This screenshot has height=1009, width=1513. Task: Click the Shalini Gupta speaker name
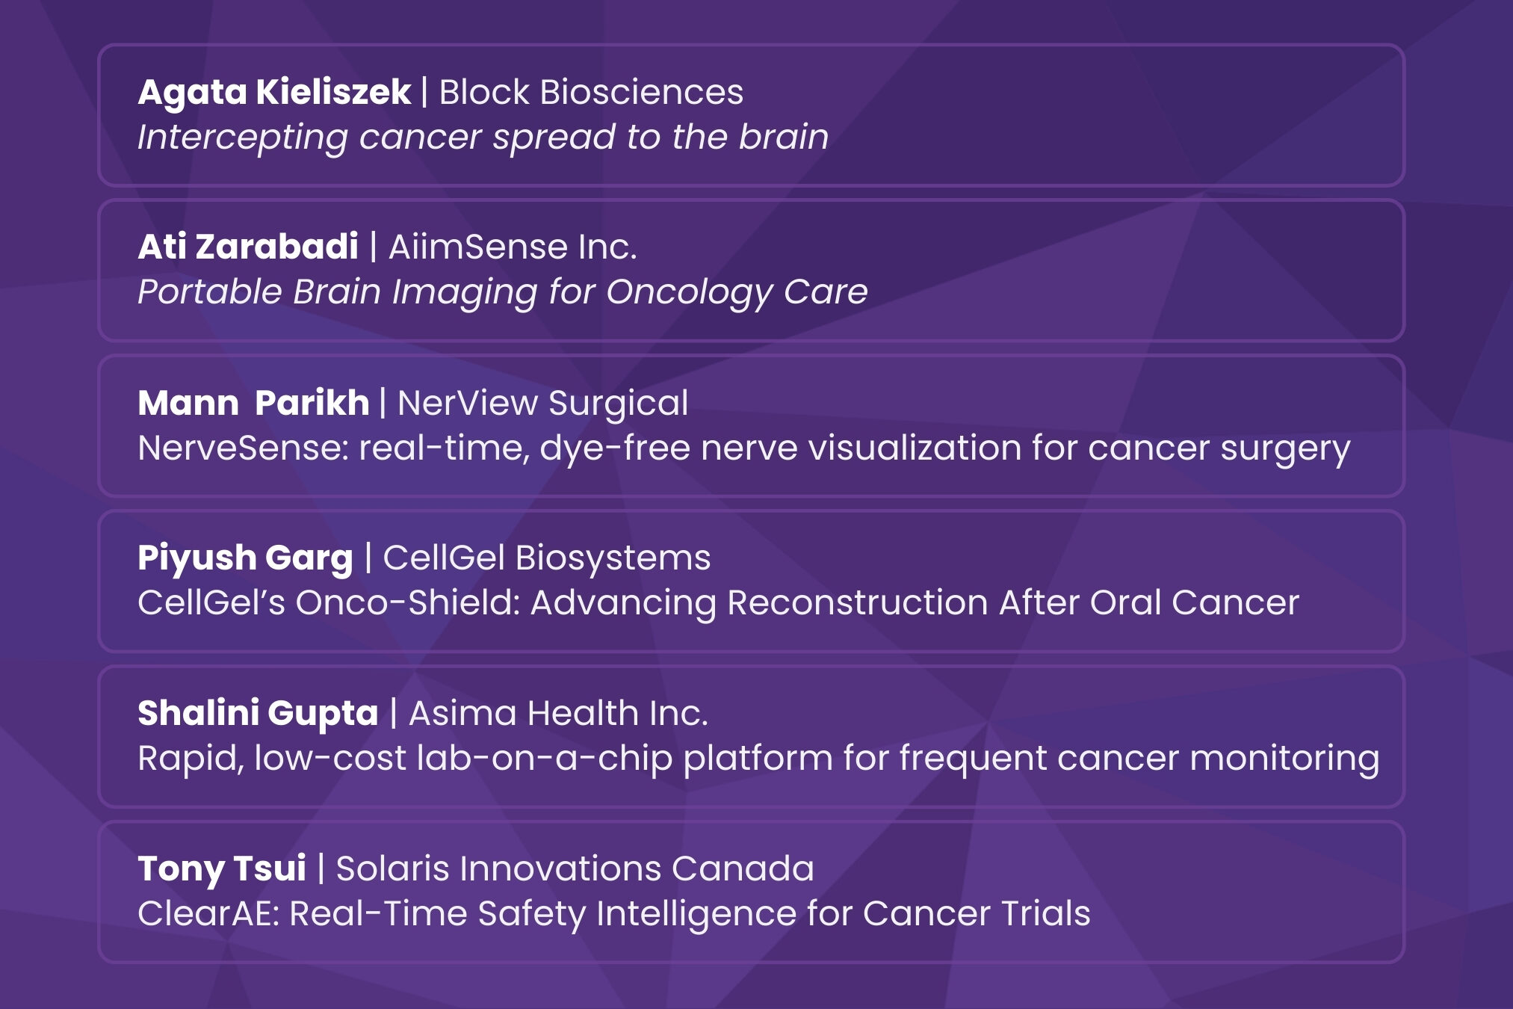click(258, 714)
